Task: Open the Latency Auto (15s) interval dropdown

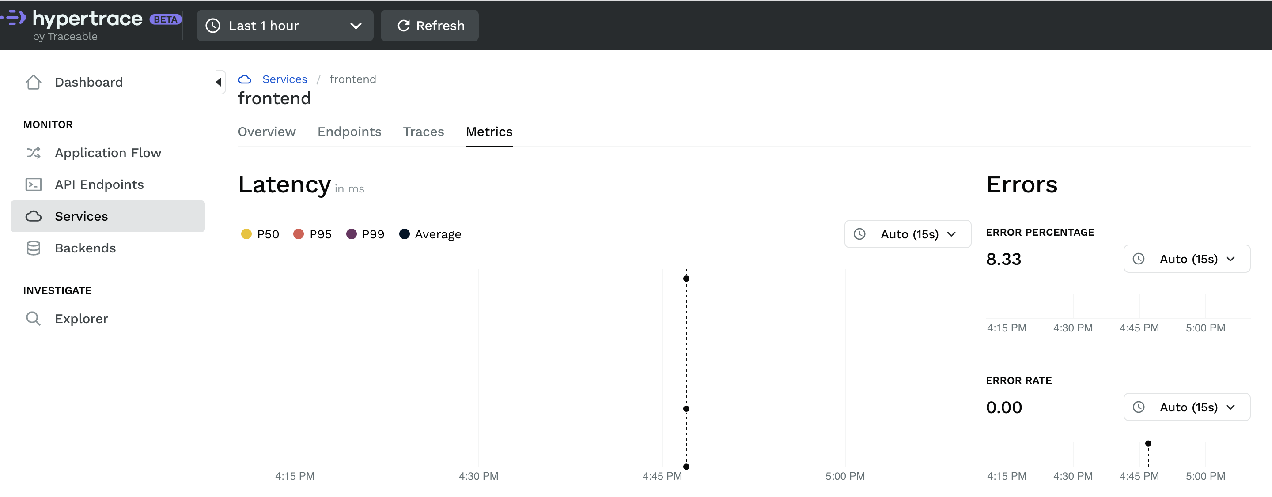Action: (908, 234)
